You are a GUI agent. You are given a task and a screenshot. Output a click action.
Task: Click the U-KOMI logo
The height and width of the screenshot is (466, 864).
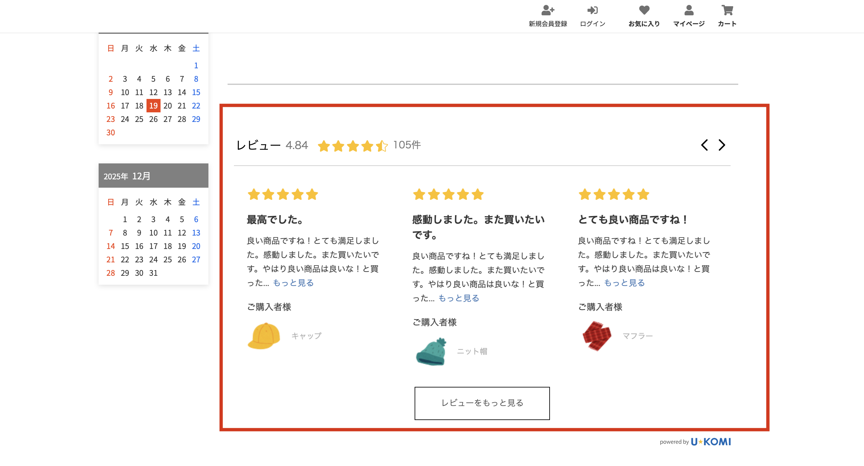coord(710,441)
